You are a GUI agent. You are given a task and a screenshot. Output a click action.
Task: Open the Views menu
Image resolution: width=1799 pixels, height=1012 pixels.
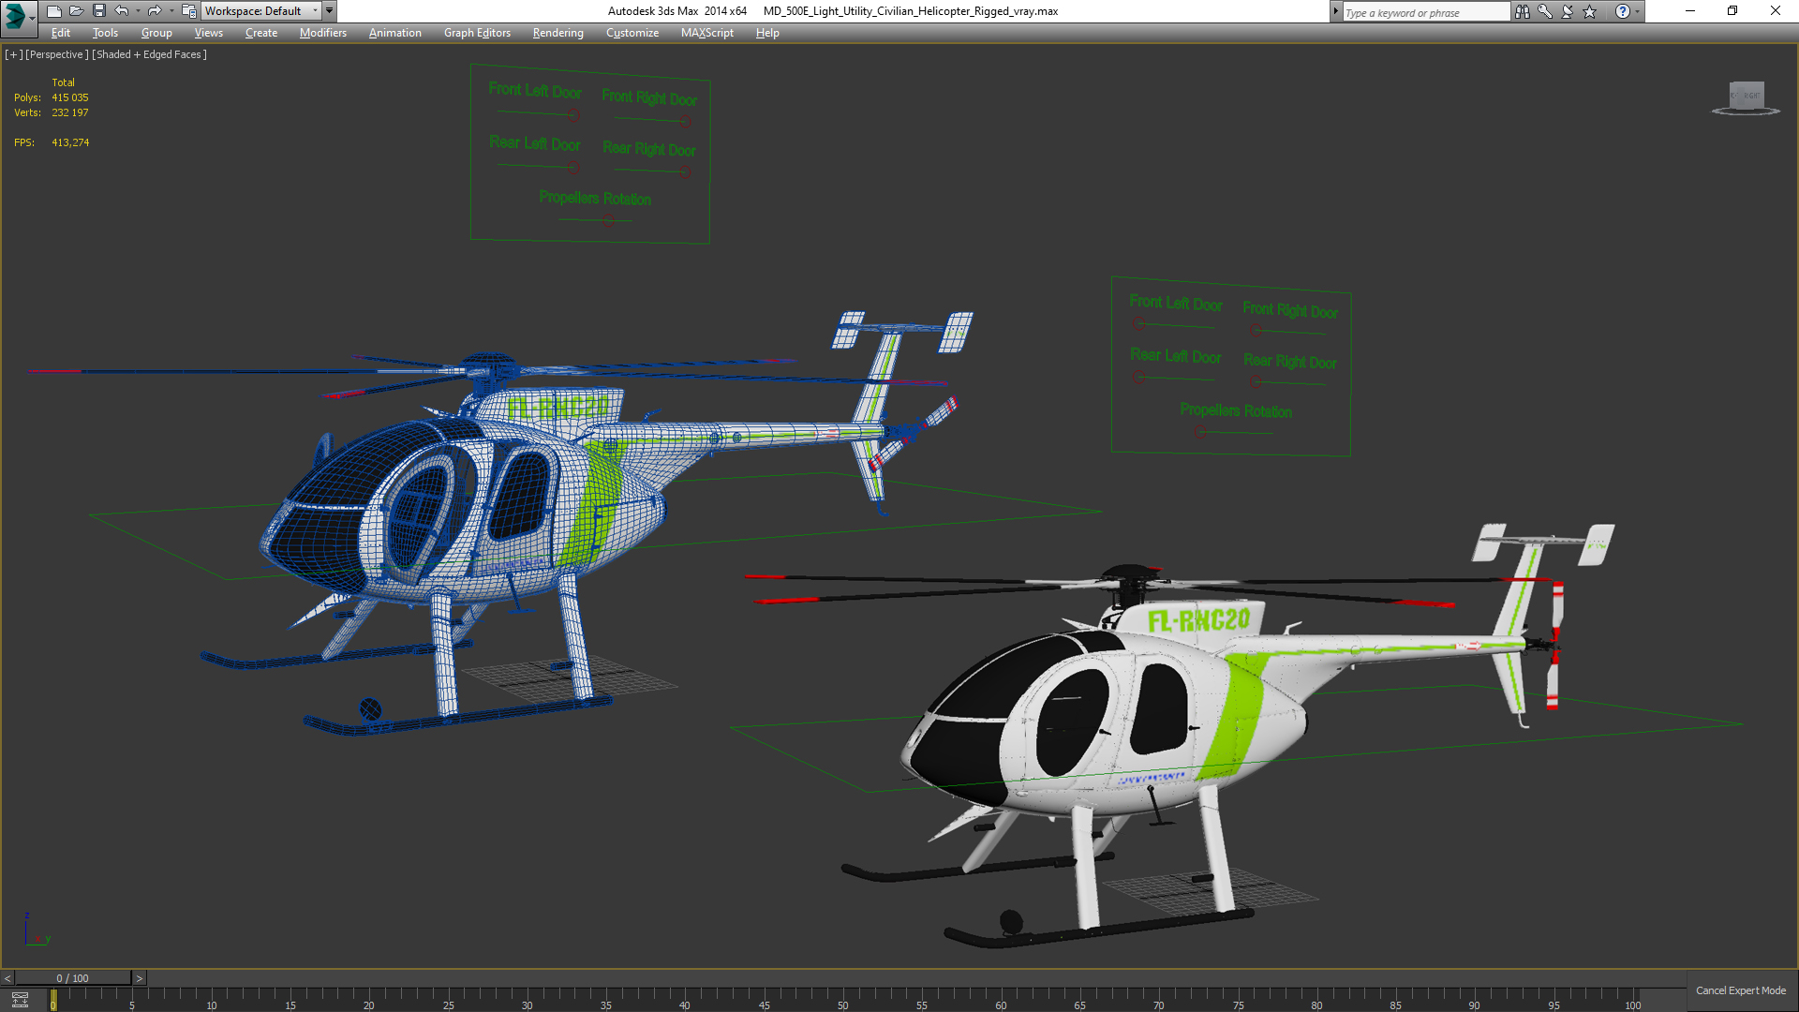click(x=208, y=33)
